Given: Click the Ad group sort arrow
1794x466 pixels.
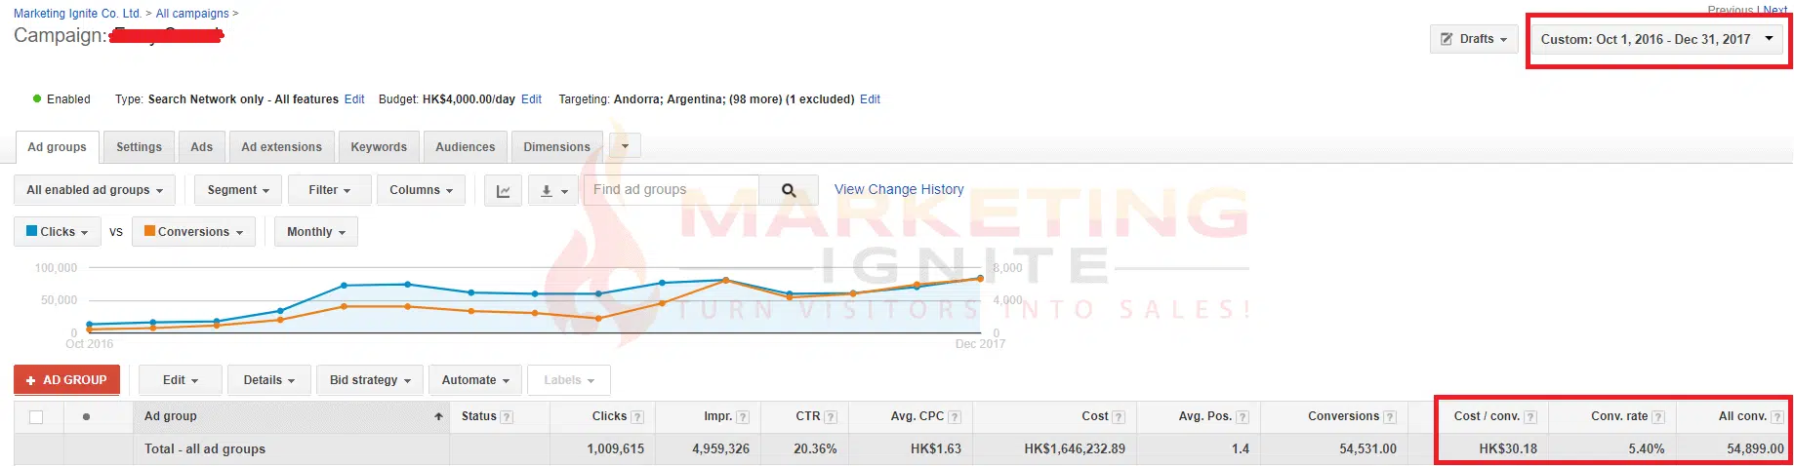Looking at the screenshot, I should click(x=438, y=416).
